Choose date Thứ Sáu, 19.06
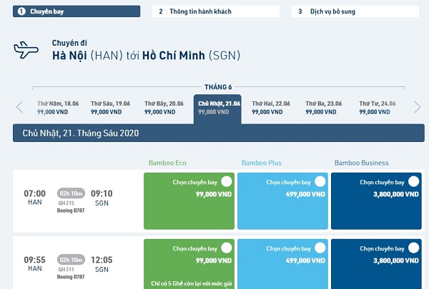Image resolution: width=429 pixels, height=289 pixels. 111,108
